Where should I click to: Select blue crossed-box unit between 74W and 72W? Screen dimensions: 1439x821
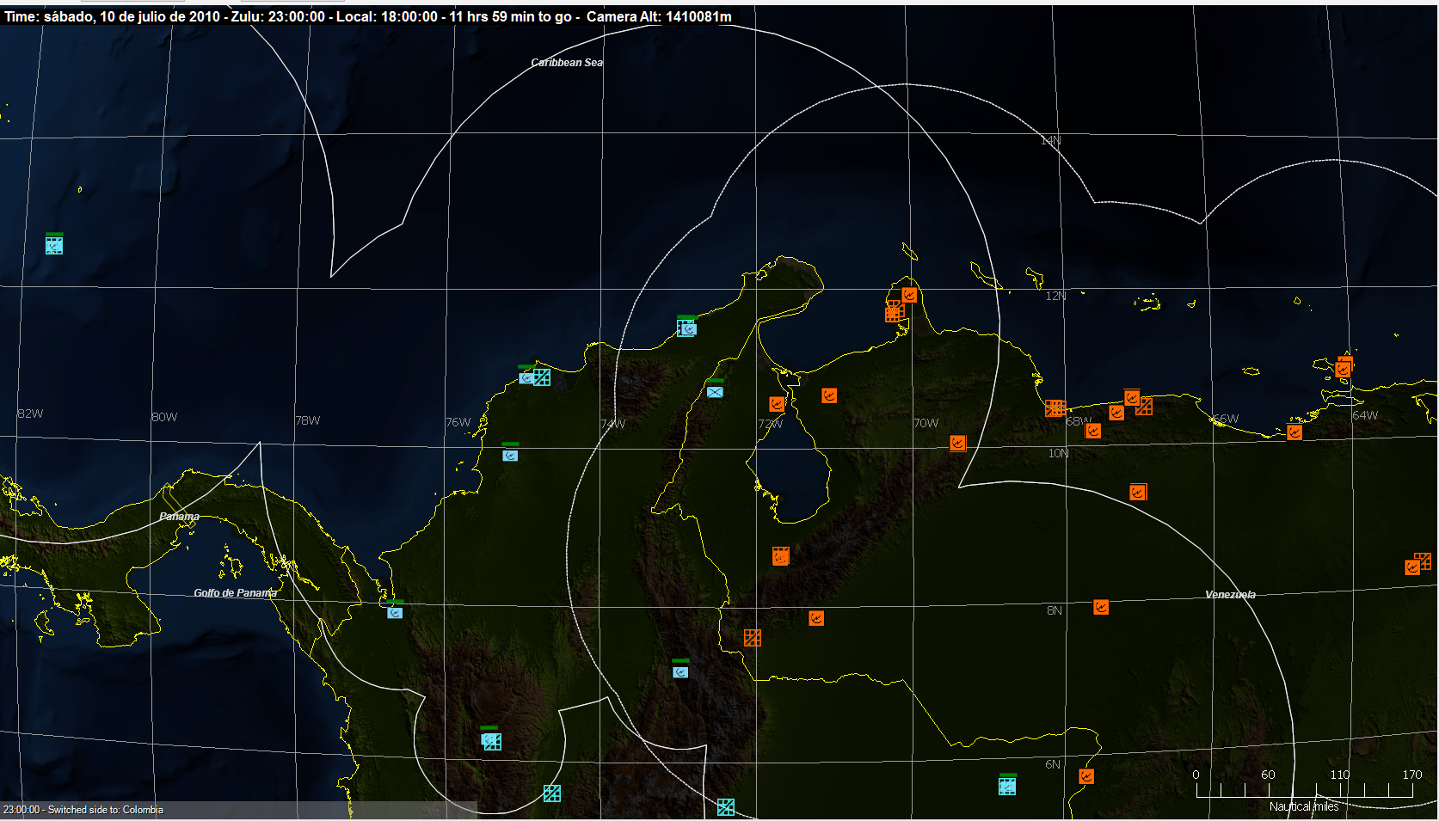coord(715,391)
